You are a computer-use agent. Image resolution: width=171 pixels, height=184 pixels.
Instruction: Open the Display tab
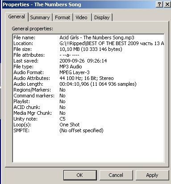(102, 17)
